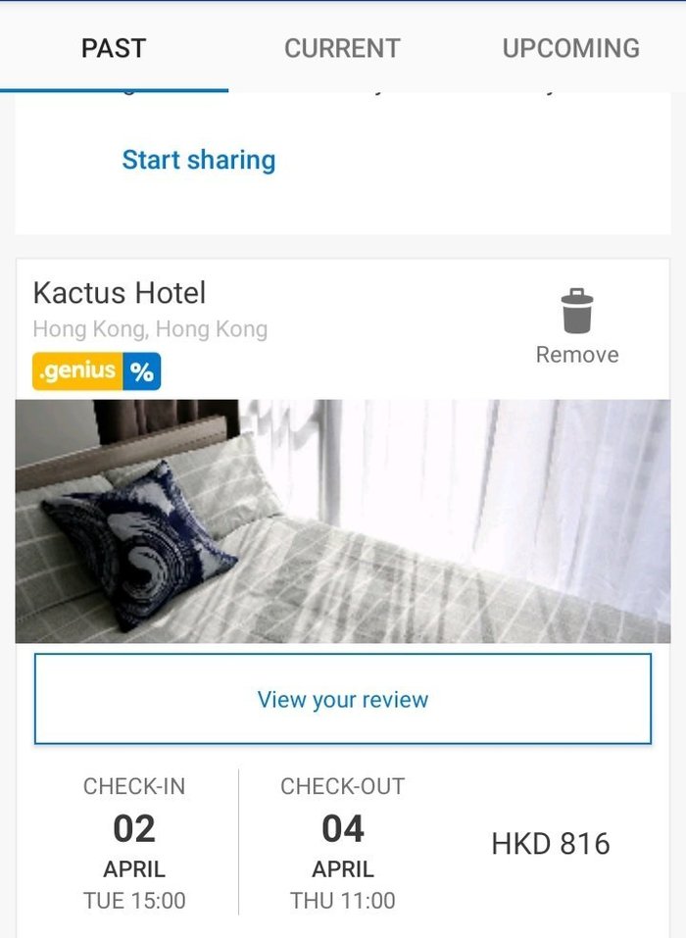Screen dimensions: 686x938
Task: Switch to the PAST tab
Action: (114, 48)
